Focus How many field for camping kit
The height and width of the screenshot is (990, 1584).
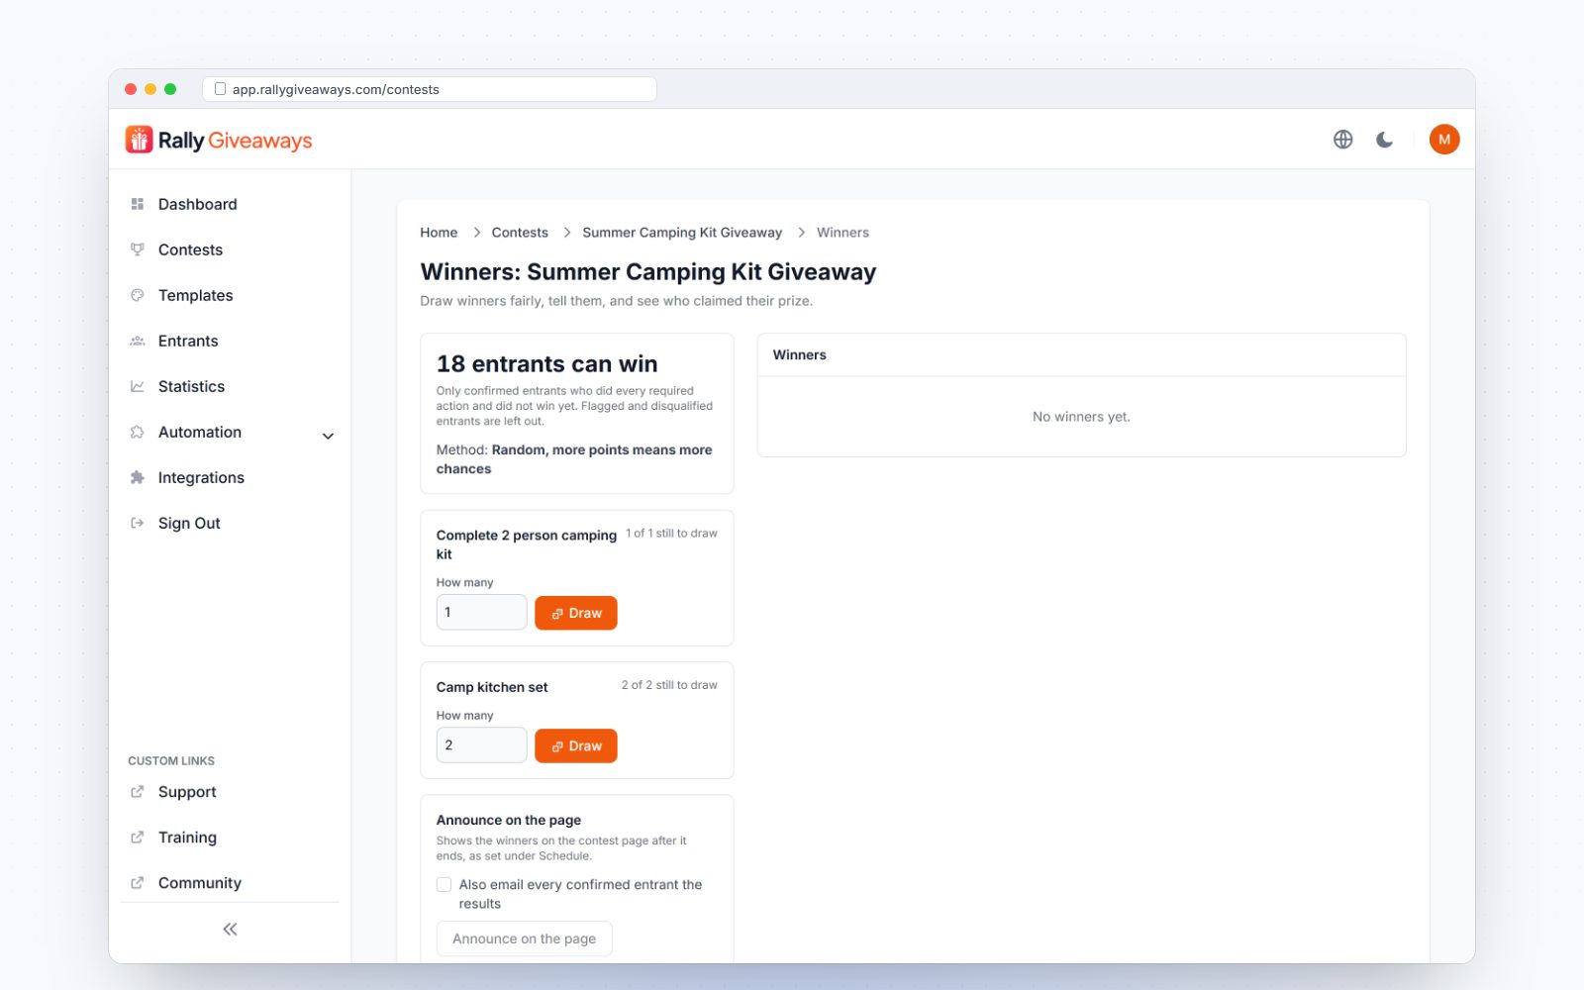481,612
